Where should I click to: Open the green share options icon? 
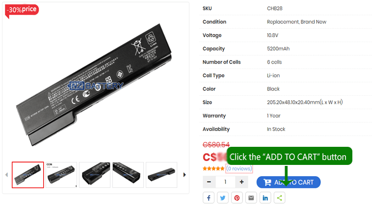[x=279, y=198]
